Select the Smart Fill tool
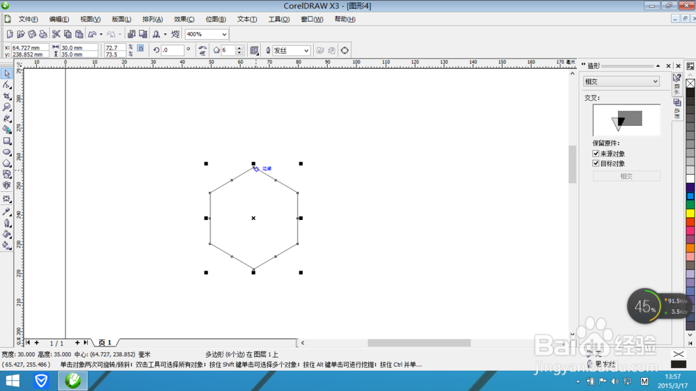This screenshot has width=696, height=391. [x=7, y=129]
